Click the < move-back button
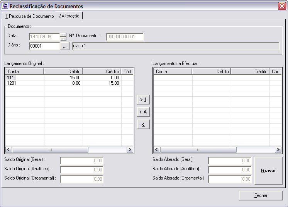This screenshot has width=288, height=207. coord(143,124)
